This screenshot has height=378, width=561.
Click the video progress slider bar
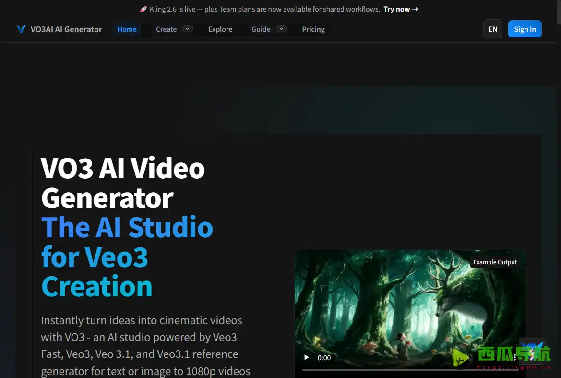click(x=413, y=370)
